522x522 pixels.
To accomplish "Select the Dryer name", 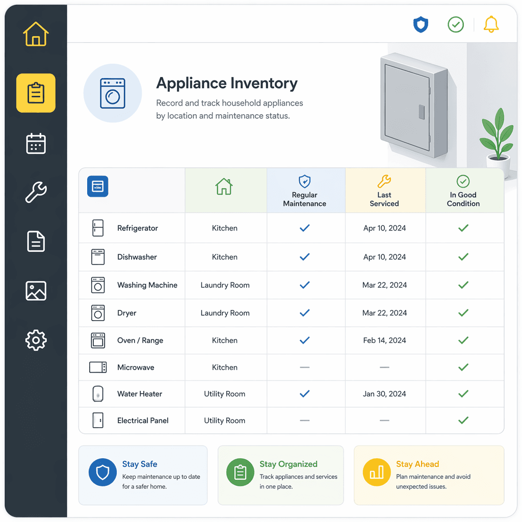I will click(x=127, y=313).
